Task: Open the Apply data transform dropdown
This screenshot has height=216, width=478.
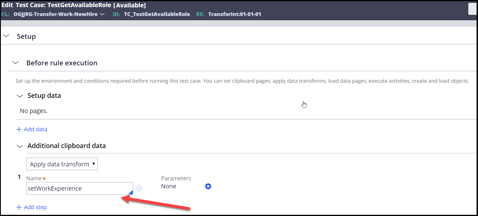Action: point(62,164)
